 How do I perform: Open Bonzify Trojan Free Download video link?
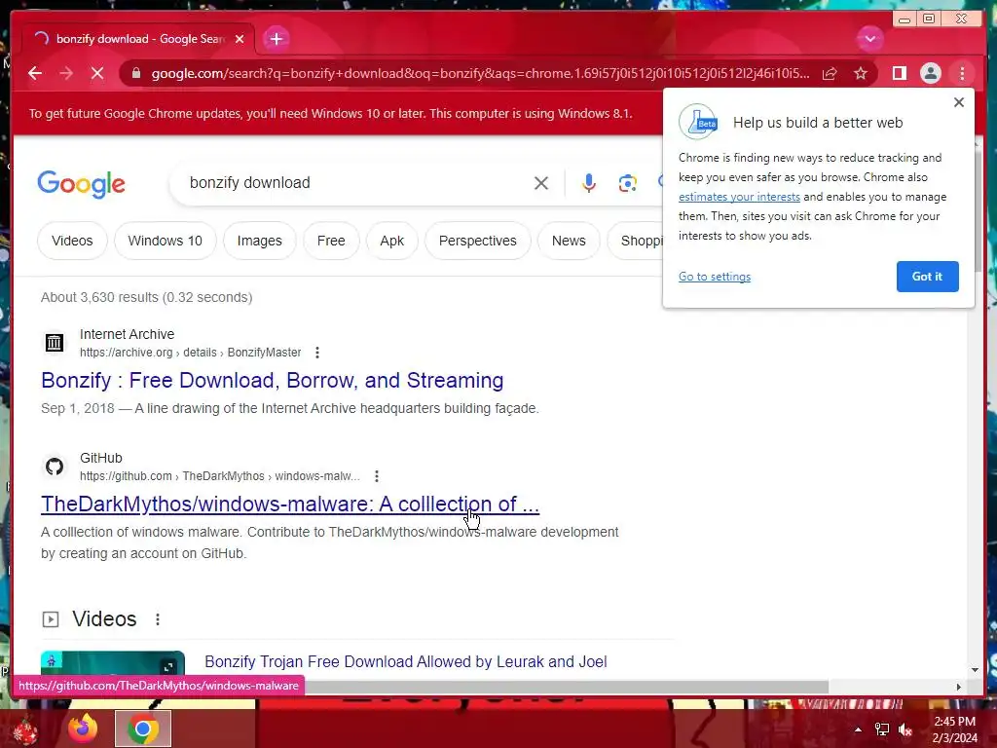point(406,661)
